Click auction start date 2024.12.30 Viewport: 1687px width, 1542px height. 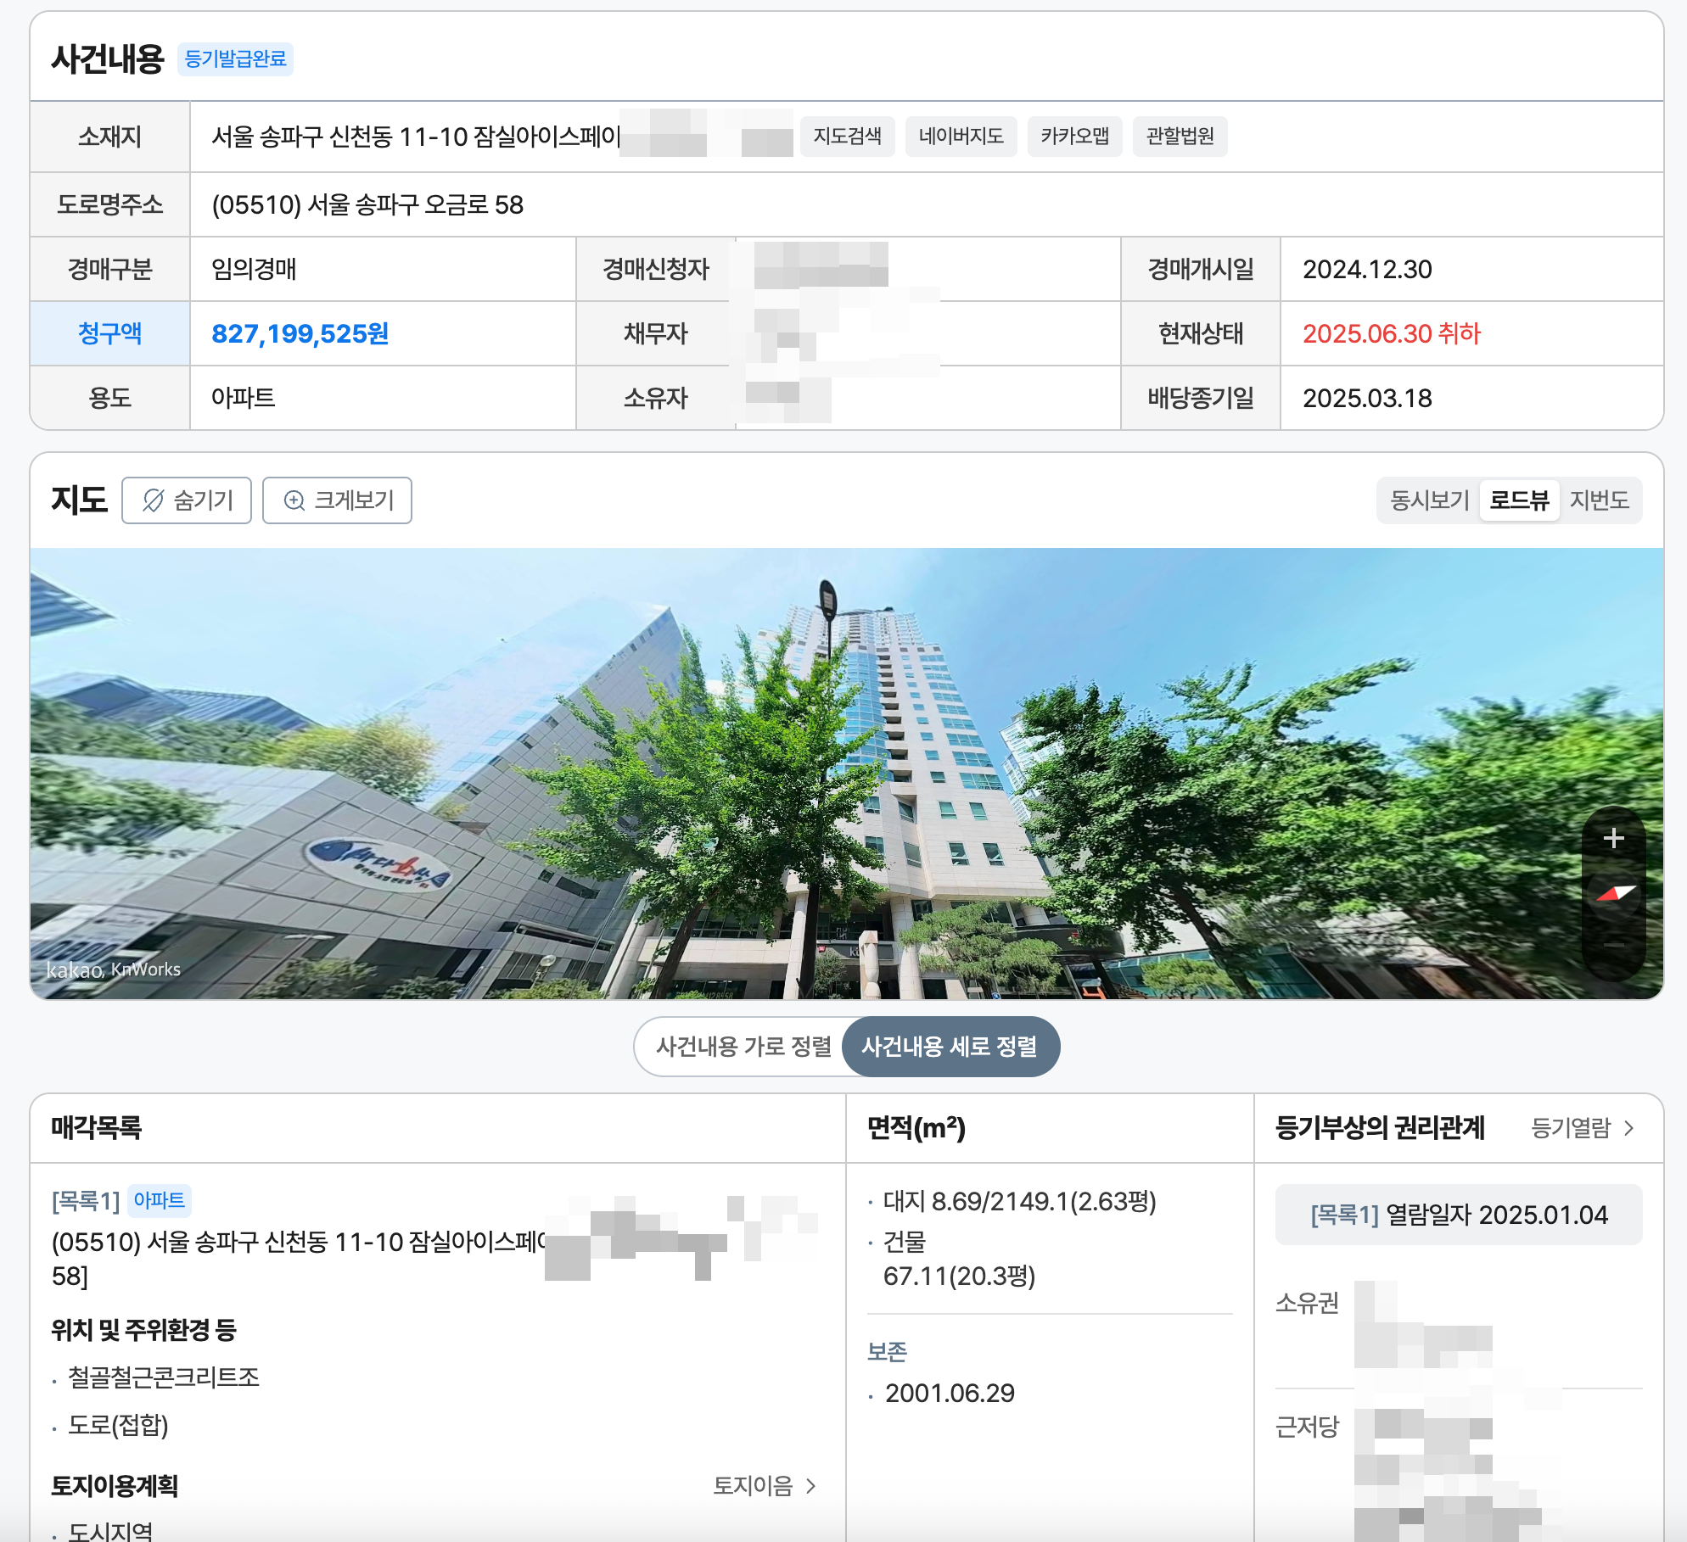tap(1367, 270)
